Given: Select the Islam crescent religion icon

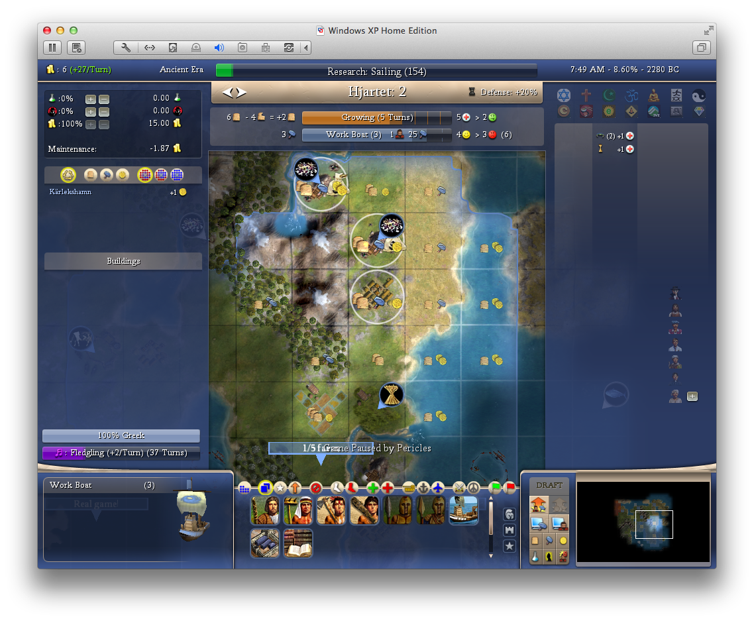Looking at the screenshot, I should (609, 95).
